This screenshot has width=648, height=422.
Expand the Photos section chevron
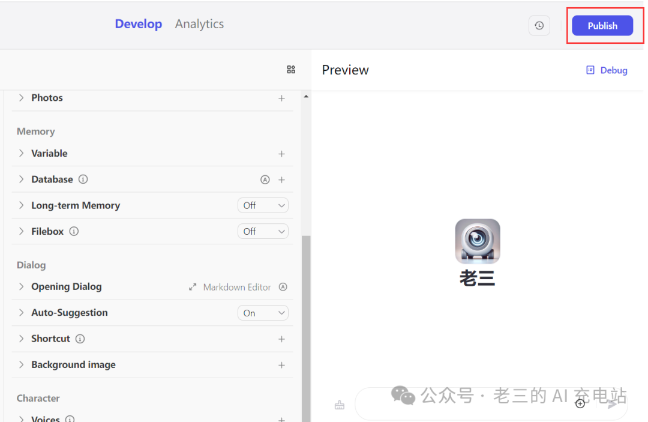21,97
